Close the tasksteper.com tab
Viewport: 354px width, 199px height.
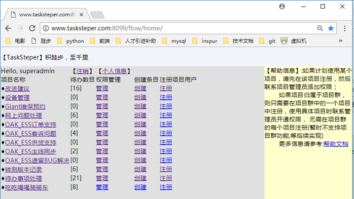[x=81, y=15]
